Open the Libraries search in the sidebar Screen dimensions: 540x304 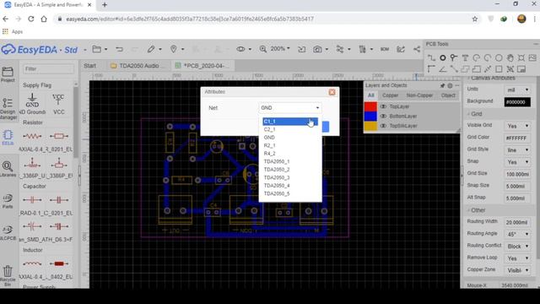coord(8,169)
